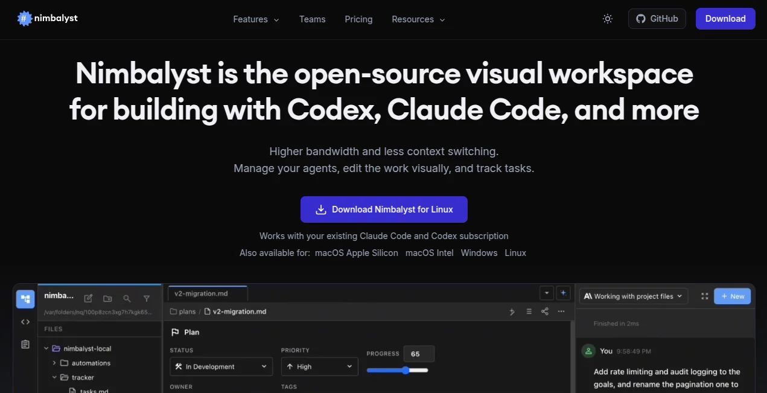Click the OWNER field label
The width and height of the screenshot is (767, 393).
(x=180, y=387)
